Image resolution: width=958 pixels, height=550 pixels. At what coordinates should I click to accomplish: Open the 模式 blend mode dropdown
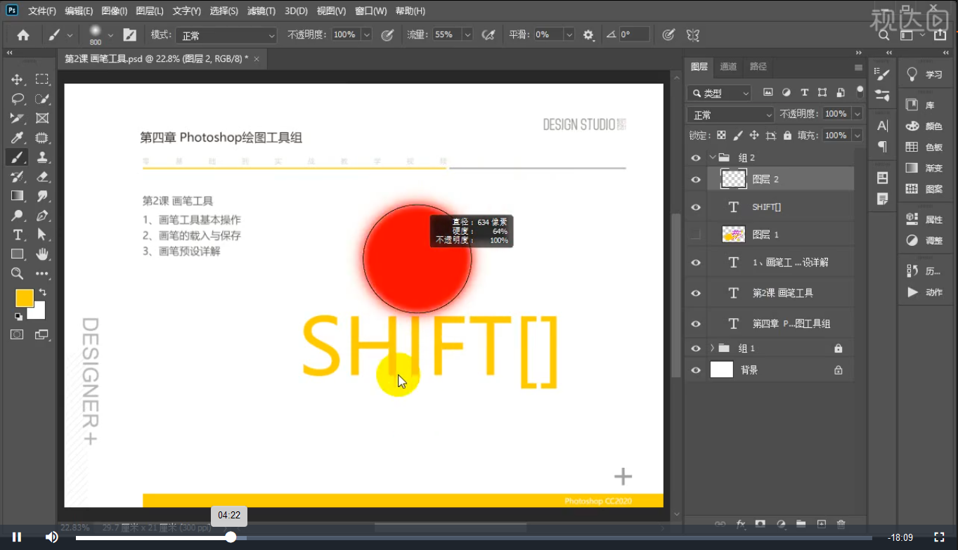[226, 35]
